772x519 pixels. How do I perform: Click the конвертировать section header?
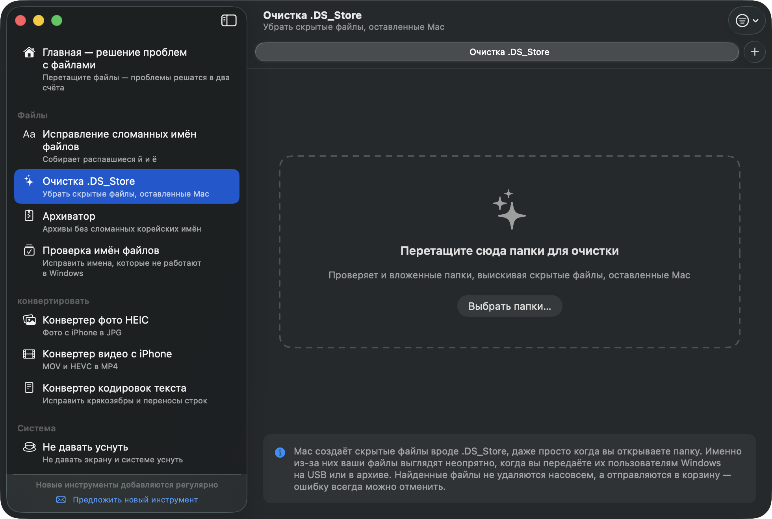click(53, 301)
